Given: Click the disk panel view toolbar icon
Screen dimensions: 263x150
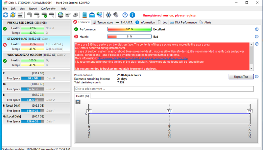Looking at the screenshot, I should click(20, 15).
